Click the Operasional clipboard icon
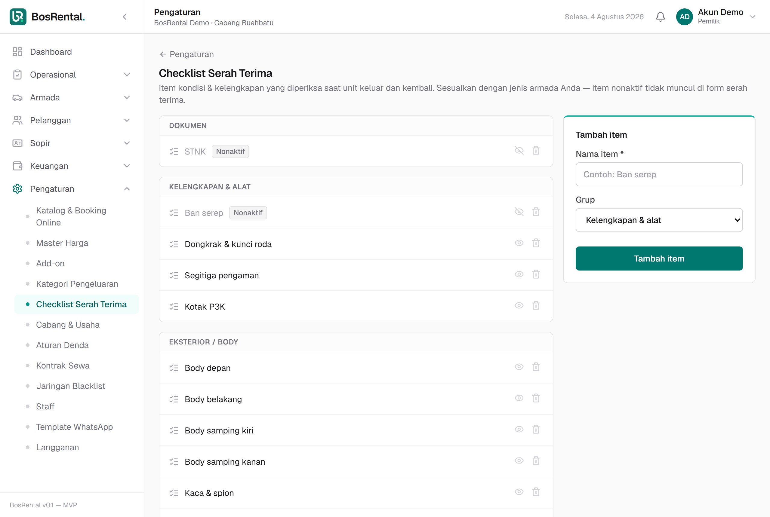770x517 pixels. pyautogui.click(x=17, y=75)
